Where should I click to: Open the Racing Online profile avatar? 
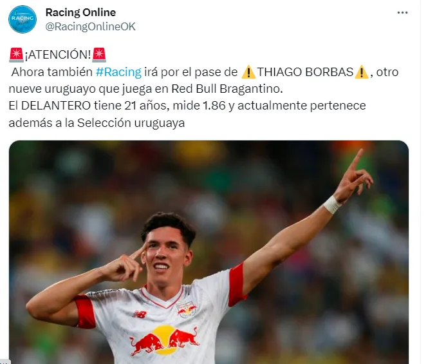coord(23,19)
